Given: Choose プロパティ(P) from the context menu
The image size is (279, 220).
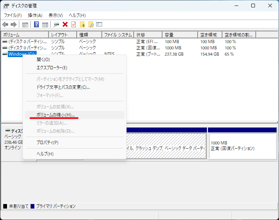Looking at the screenshot, I should (x=47, y=142).
